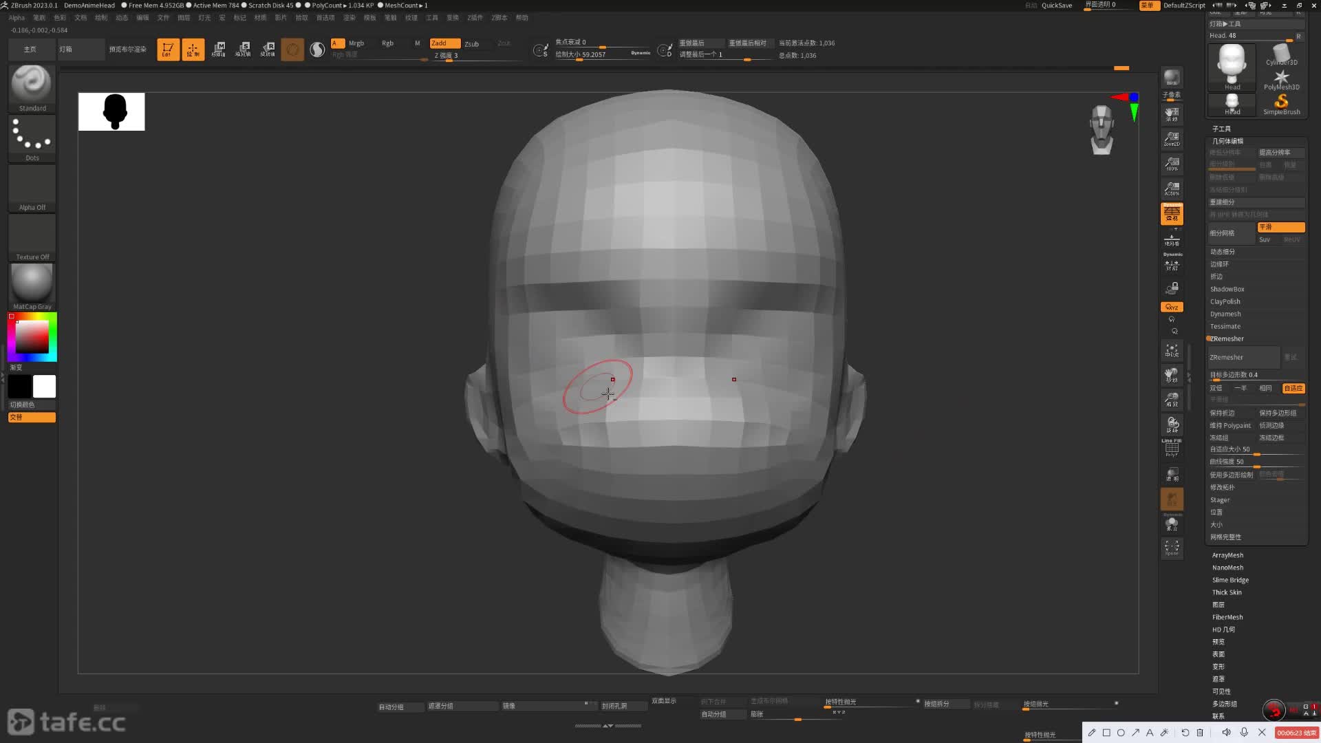Open the 灯光 light menu
The height and width of the screenshot is (743, 1321).
(x=204, y=18)
